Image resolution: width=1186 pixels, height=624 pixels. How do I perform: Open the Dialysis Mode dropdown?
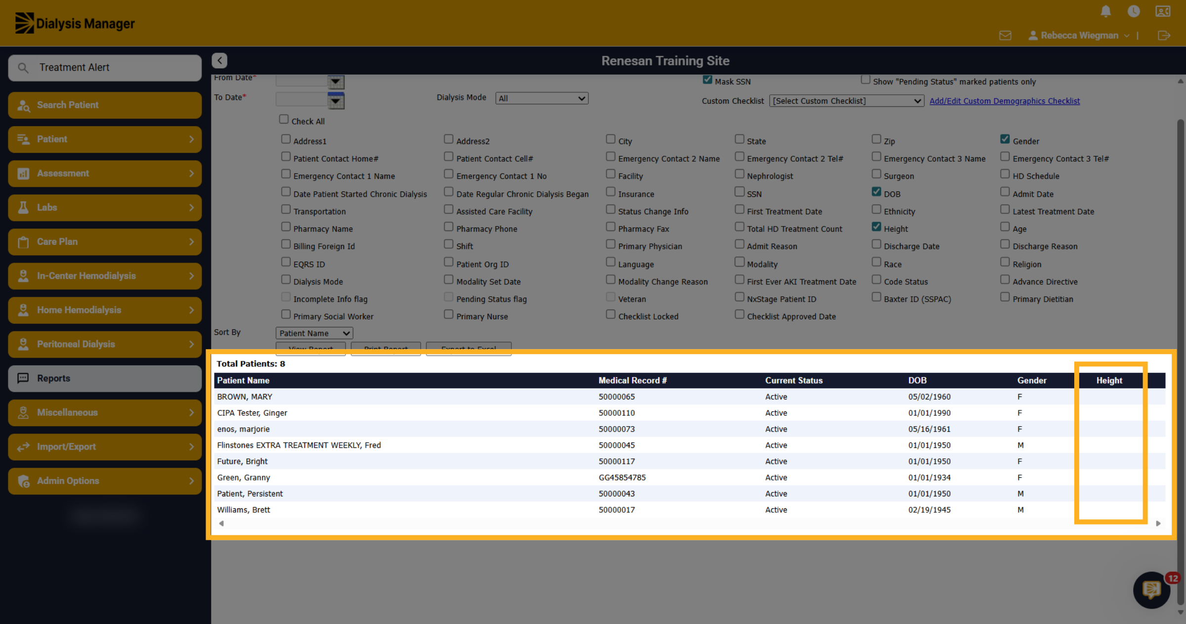click(542, 98)
